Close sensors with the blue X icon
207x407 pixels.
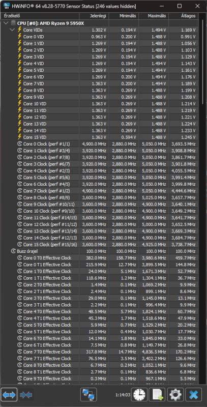click(x=194, y=395)
